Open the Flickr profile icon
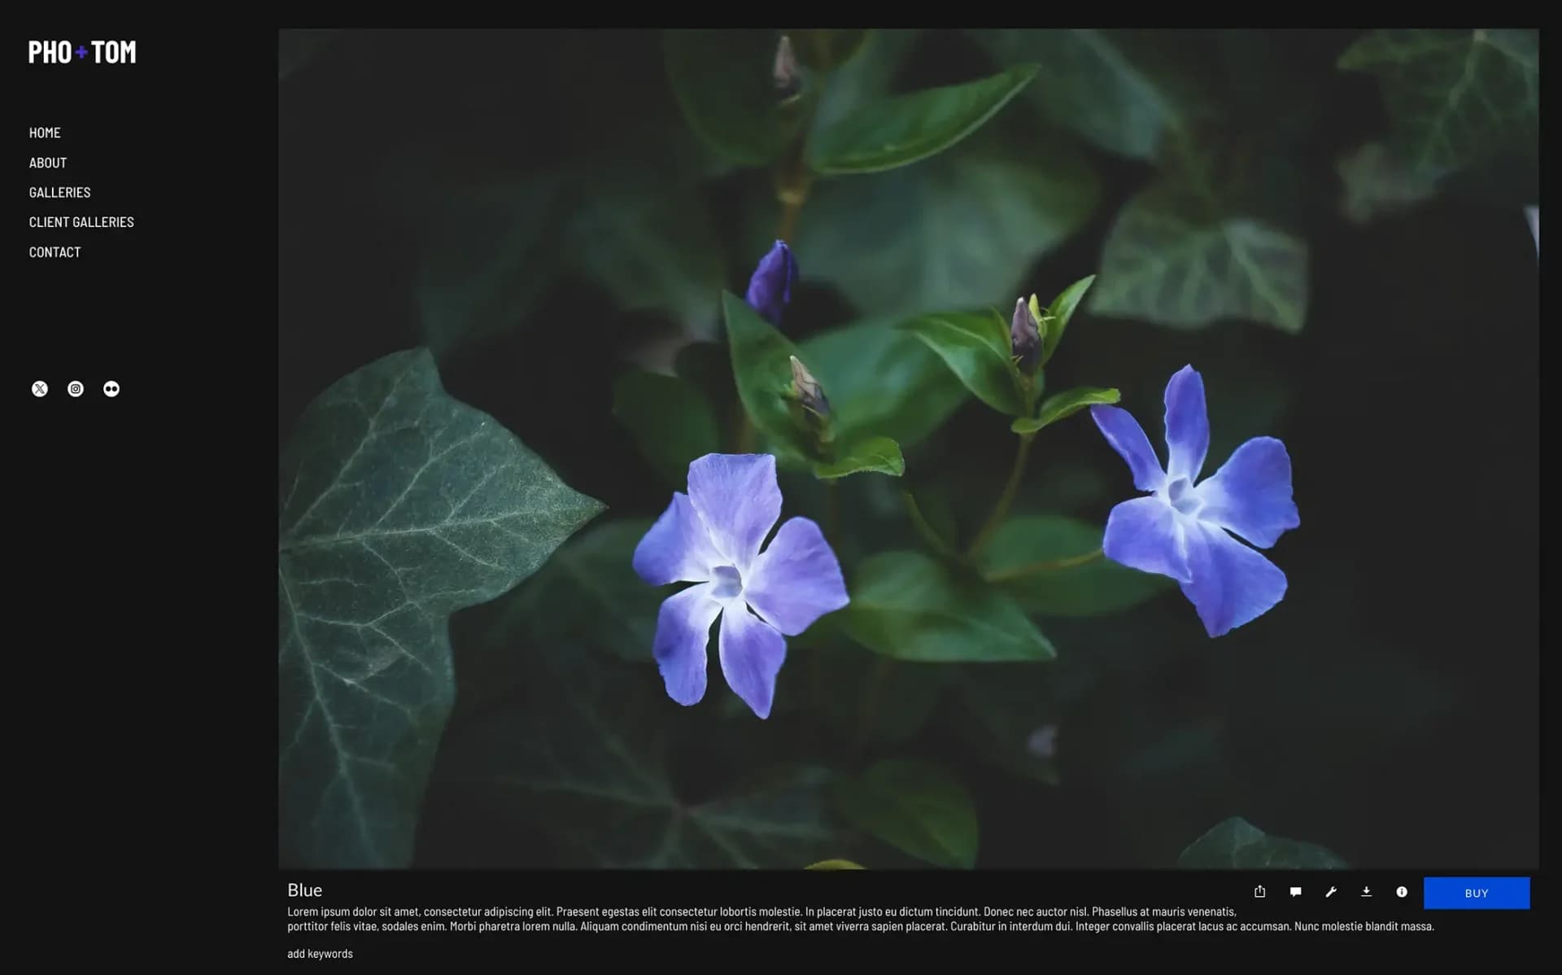1562x975 pixels. [111, 388]
